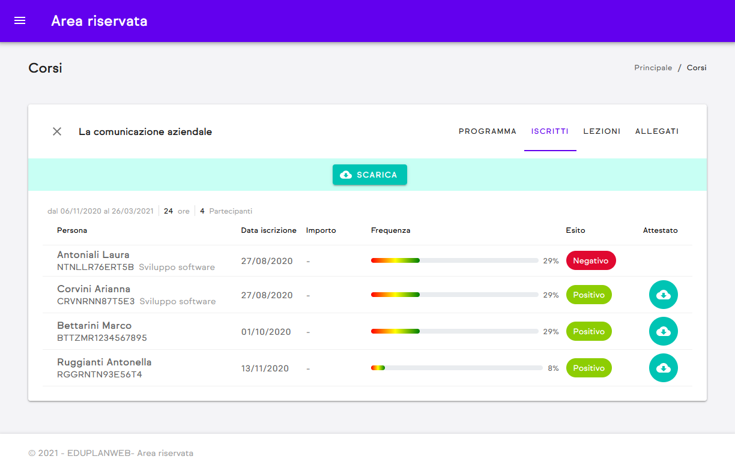735x471 pixels.
Task: Download certificate for Corvini Arianna
Action: 663,295
